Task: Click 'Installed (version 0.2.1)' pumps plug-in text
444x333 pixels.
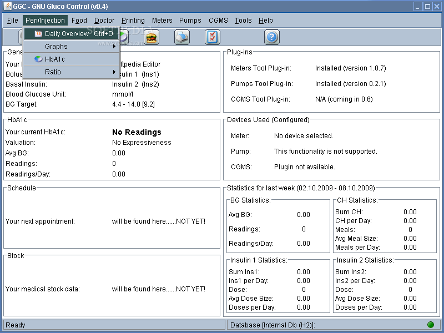Action: pyautogui.click(x=351, y=84)
